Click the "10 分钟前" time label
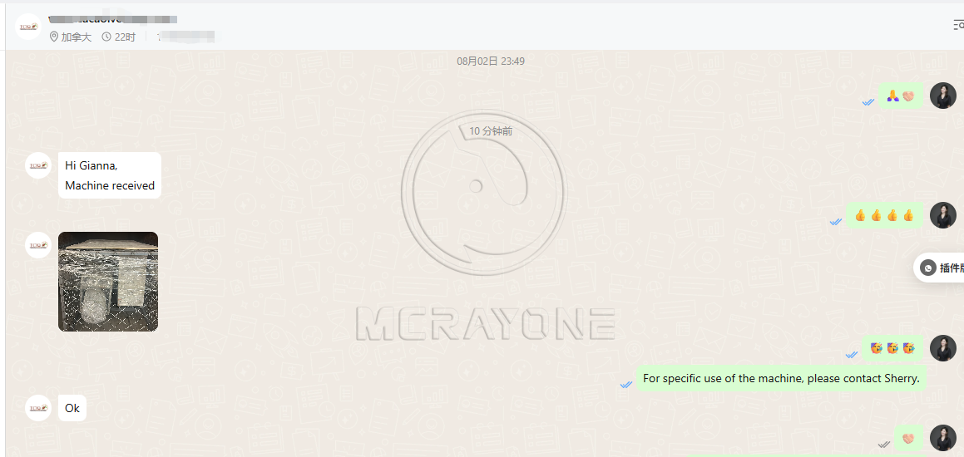This screenshot has width=964, height=457. [491, 130]
